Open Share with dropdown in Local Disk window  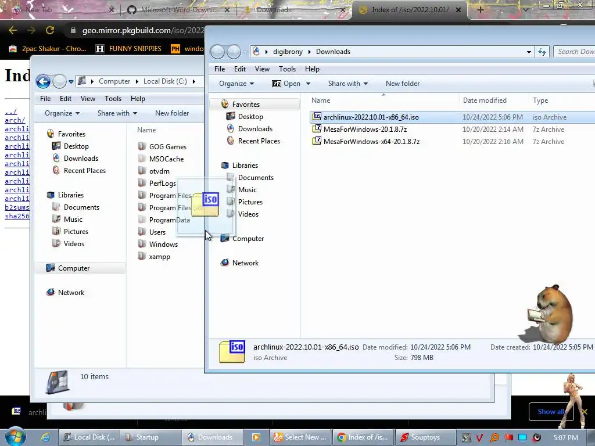pyautogui.click(x=117, y=113)
